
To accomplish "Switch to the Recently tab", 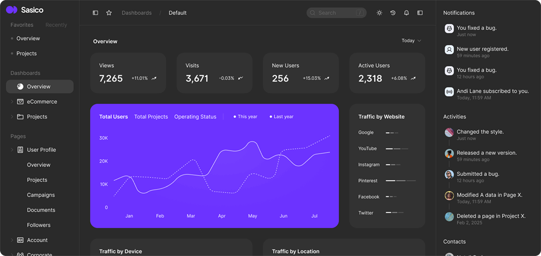I will pyautogui.click(x=56, y=25).
